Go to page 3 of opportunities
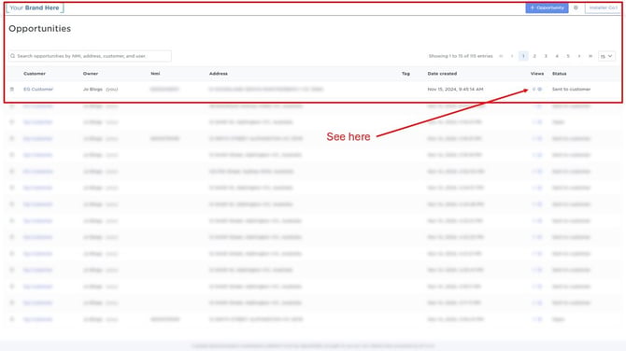626x351 pixels. point(546,56)
